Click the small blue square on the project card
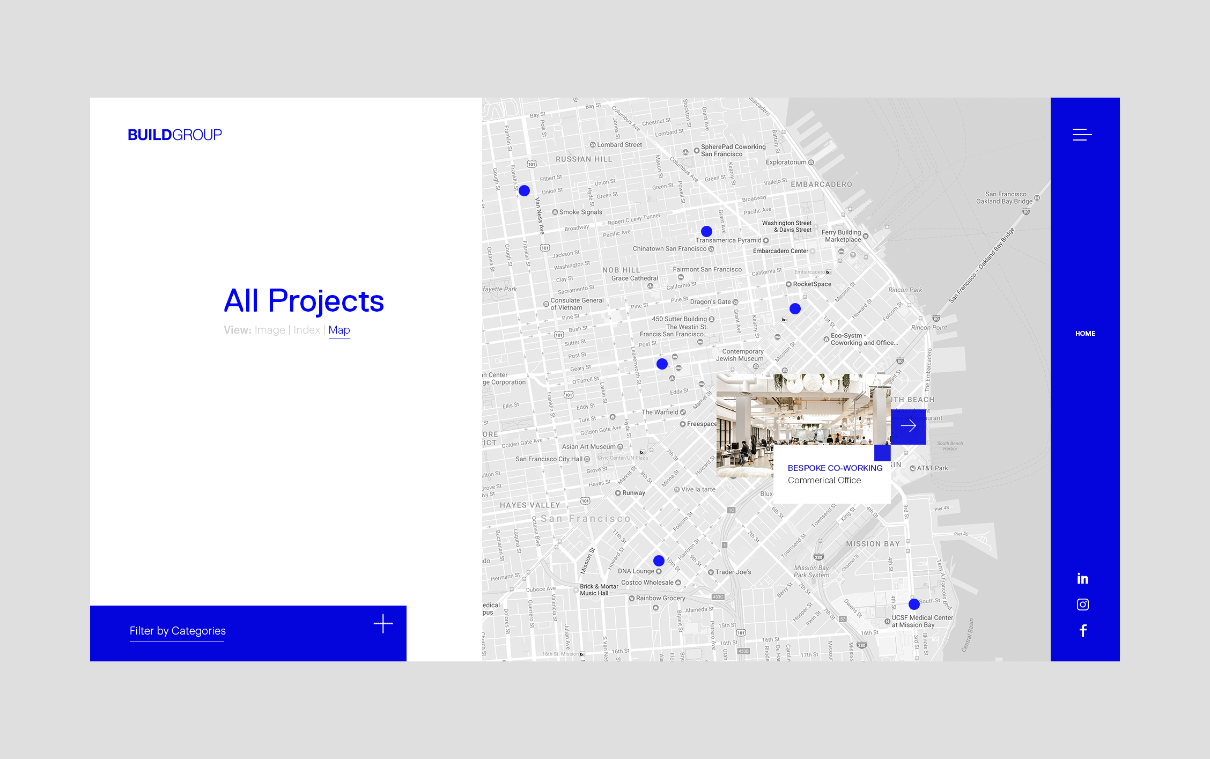Screen dimensions: 1210x759 pos(882,453)
